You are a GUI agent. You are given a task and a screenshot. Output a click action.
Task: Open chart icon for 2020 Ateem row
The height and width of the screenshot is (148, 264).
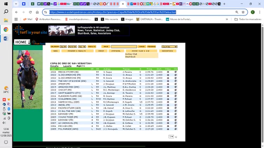point(175,84)
